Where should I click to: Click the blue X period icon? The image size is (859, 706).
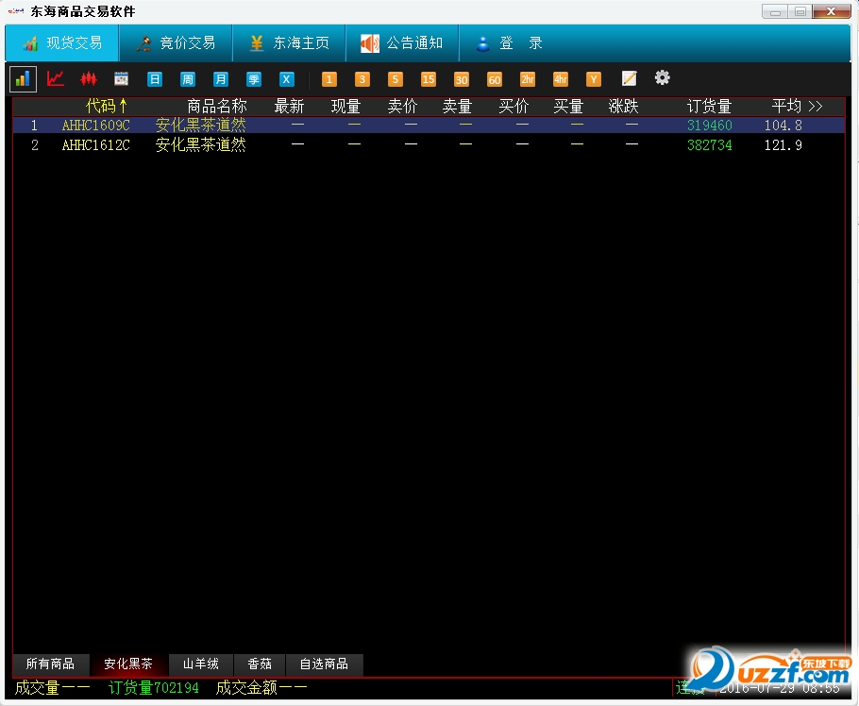286,79
